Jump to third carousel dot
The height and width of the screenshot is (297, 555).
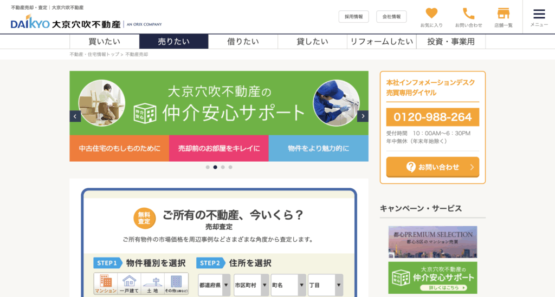[x=223, y=167]
